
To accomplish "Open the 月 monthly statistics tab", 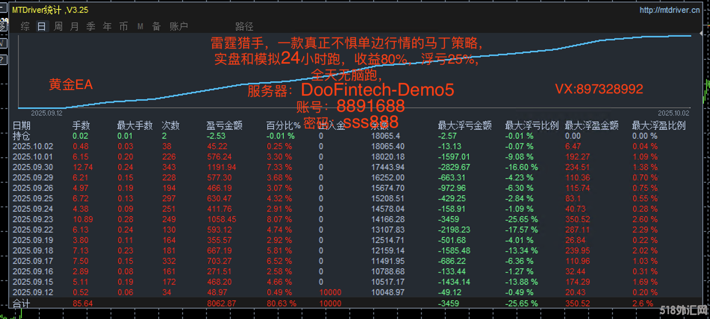I will tap(75, 26).
